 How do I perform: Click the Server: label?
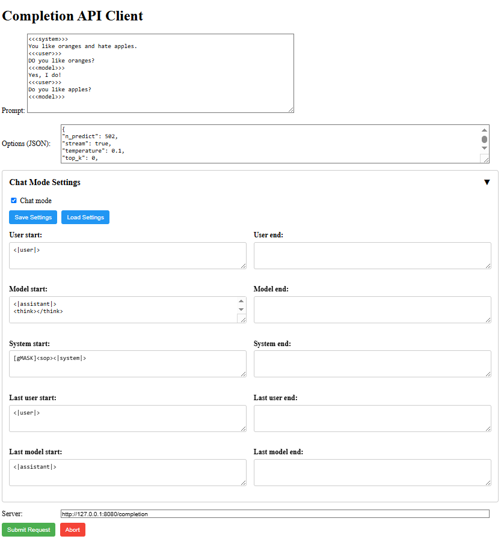(12, 513)
